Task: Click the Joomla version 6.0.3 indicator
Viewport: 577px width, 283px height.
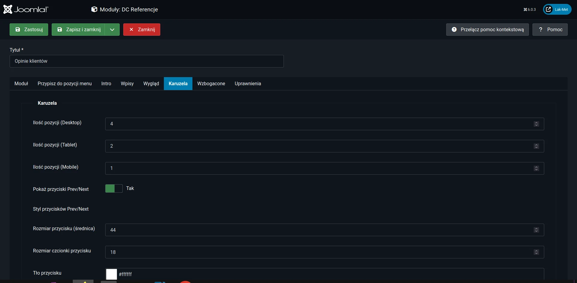Action: coord(529,10)
